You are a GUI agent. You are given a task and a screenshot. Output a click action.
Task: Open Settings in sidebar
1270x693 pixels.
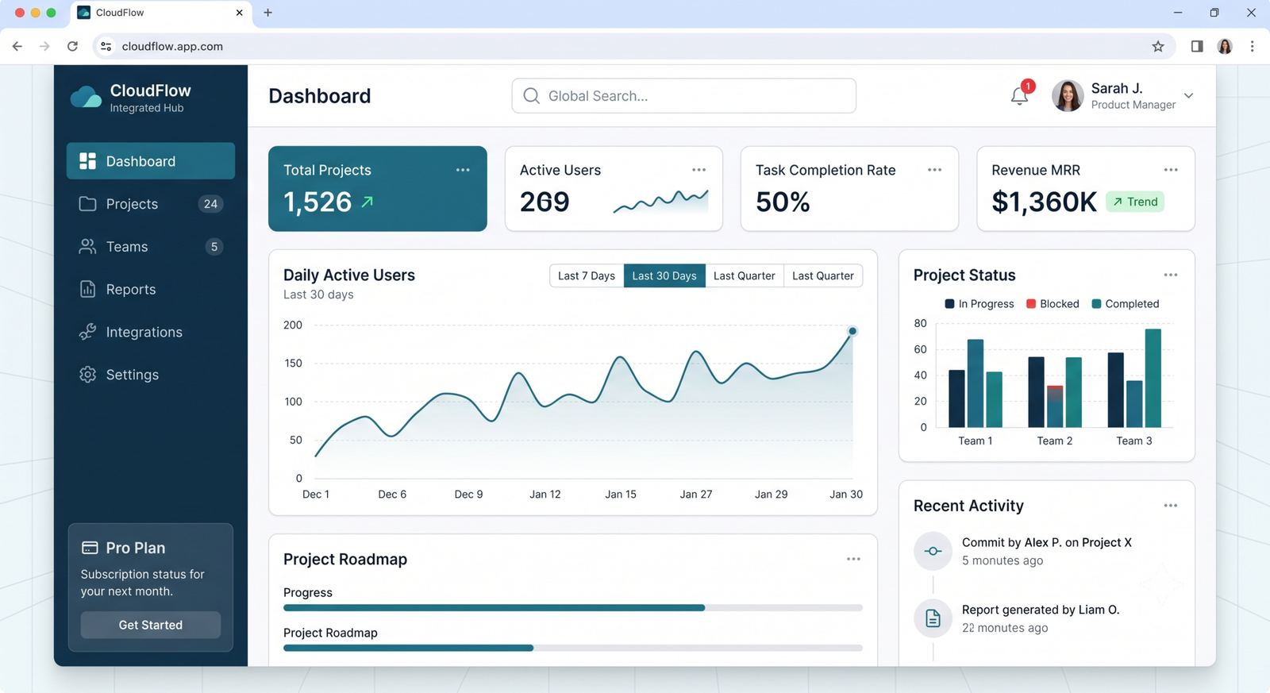point(151,375)
